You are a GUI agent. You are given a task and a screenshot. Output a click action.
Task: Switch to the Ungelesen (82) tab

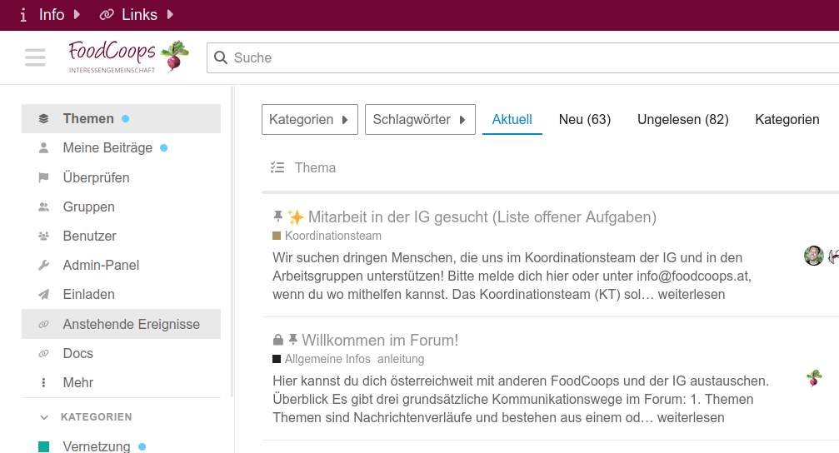pos(683,119)
